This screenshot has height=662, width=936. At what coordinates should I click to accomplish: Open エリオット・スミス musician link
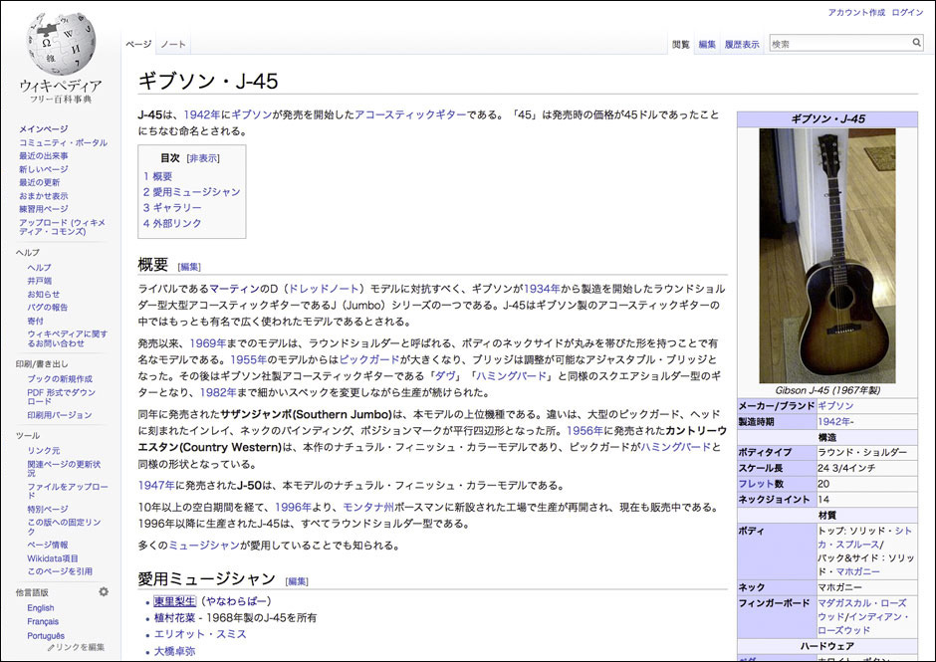(x=200, y=634)
